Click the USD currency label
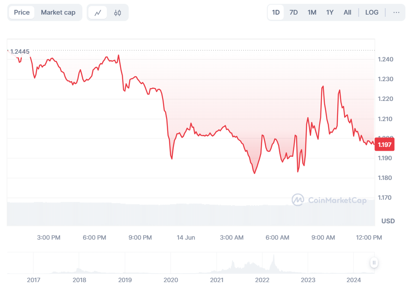This screenshot has width=411, height=286. pyautogui.click(x=387, y=221)
